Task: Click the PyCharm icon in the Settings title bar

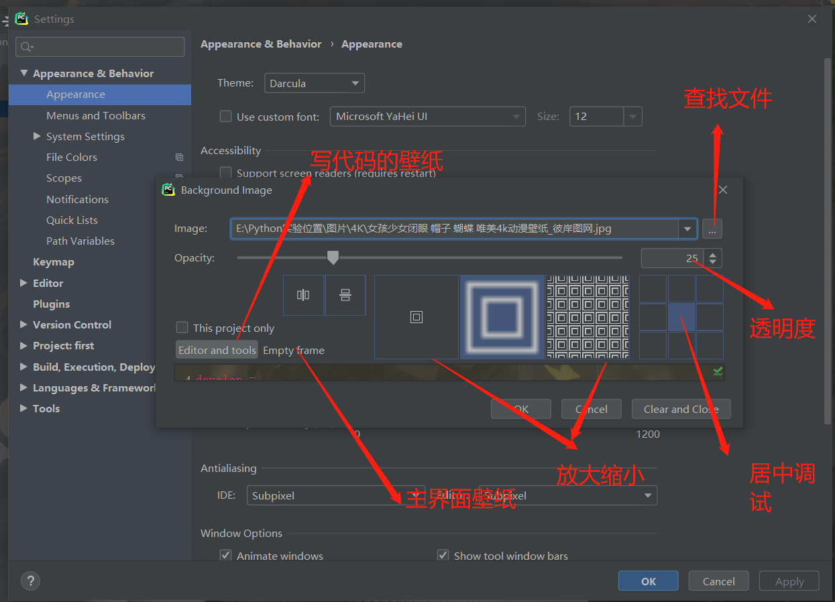Action: (x=21, y=19)
